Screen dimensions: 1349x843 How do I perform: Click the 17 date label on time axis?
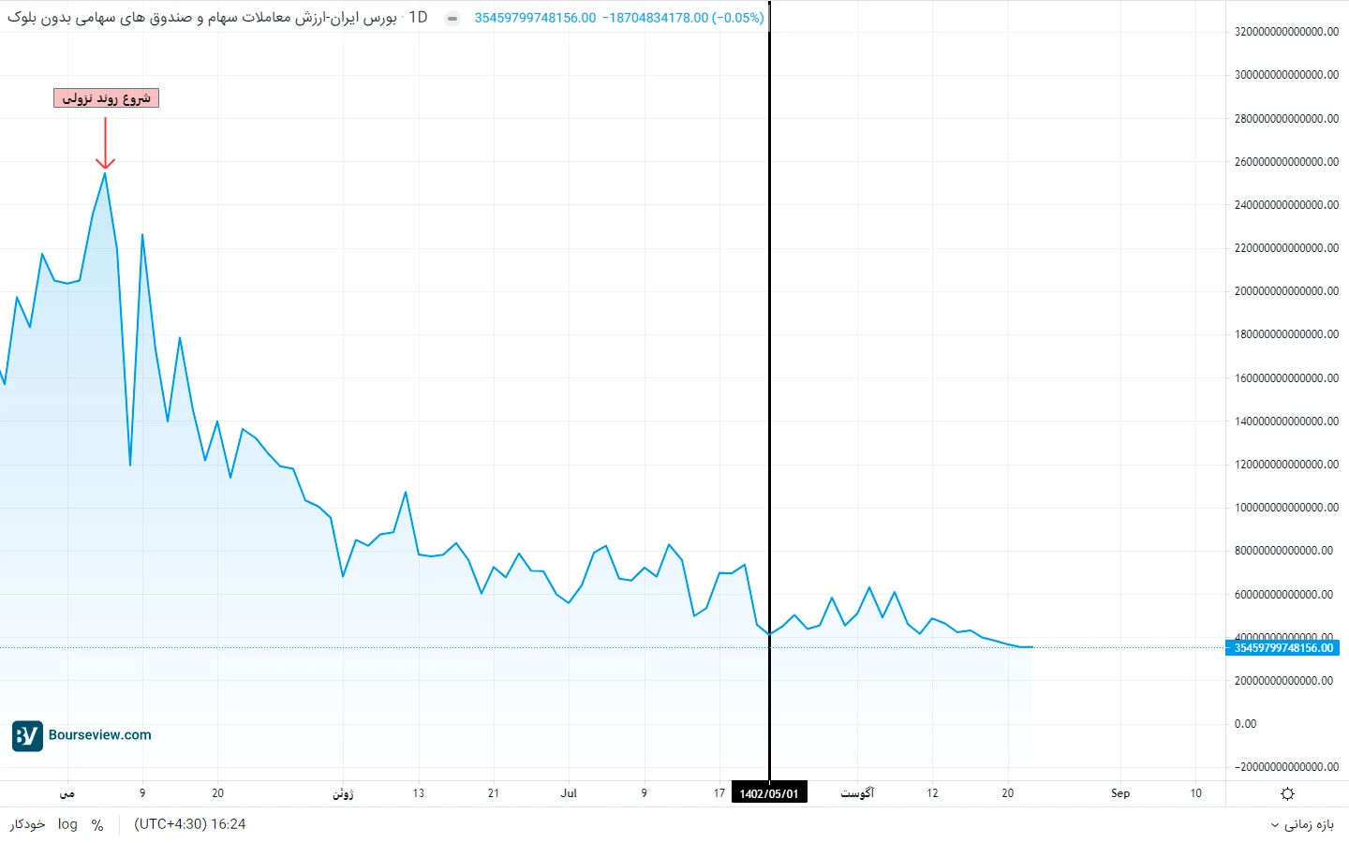719,793
